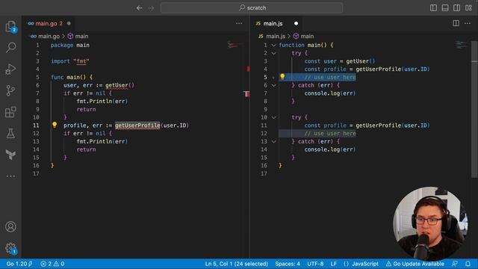
Task: Change the LF end of line sequence
Action: 334,264
